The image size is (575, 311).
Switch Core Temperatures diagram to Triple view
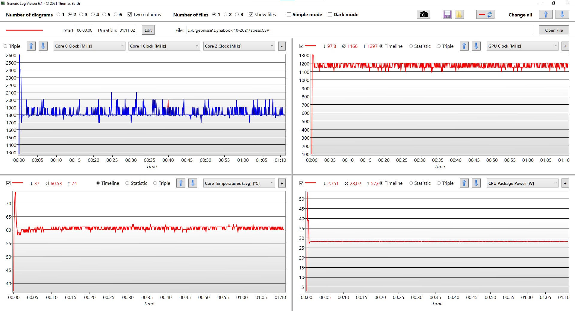[155, 183]
